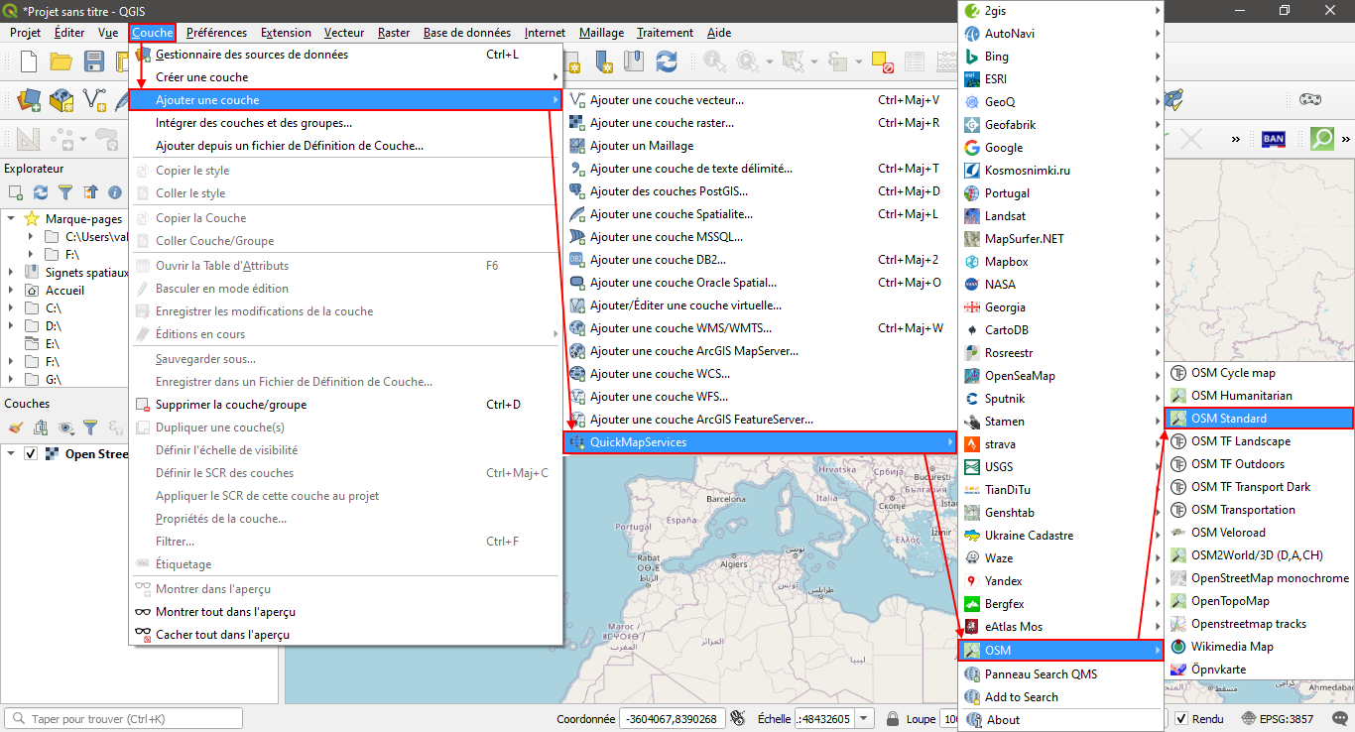
Task: Toggle layer visibility eye icon in Couches
Action: [x=65, y=427]
